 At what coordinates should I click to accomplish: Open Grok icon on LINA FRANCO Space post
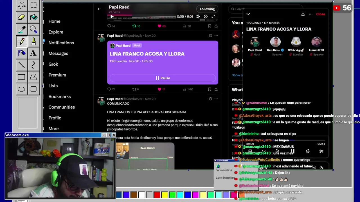coord(210,36)
